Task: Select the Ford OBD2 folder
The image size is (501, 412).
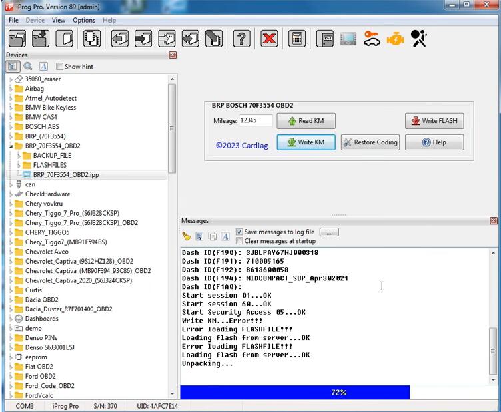Action: click(40, 376)
